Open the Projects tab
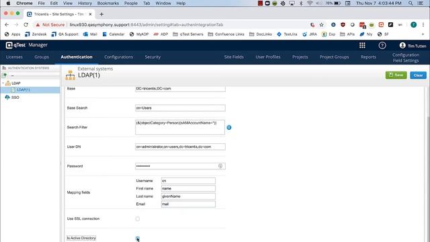 pyautogui.click(x=300, y=56)
